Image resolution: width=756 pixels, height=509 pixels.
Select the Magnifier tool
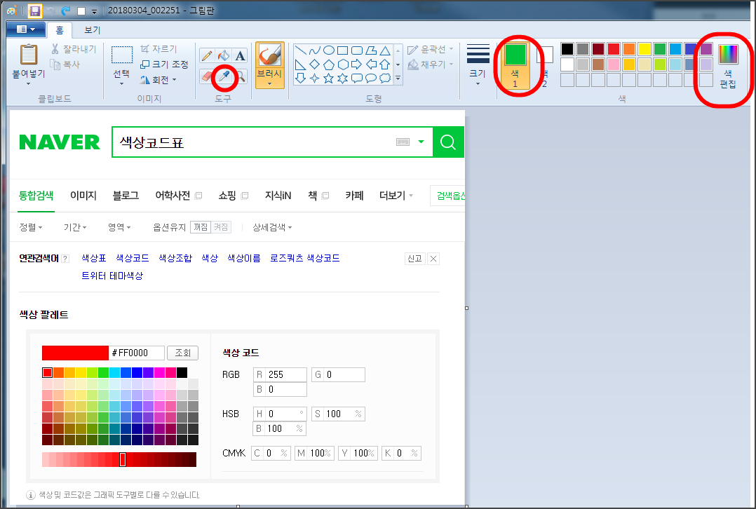(x=241, y=75)
